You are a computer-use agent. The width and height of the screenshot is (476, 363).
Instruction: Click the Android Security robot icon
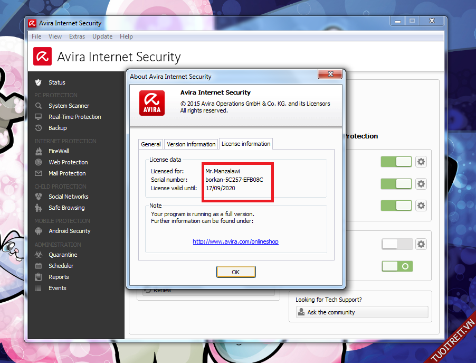38,231
